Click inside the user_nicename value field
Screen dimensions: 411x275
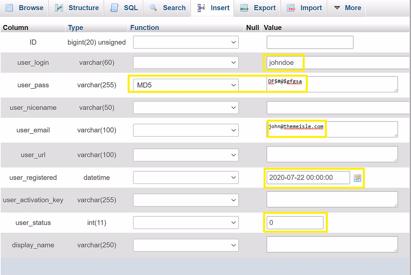(x=331, y=108)
